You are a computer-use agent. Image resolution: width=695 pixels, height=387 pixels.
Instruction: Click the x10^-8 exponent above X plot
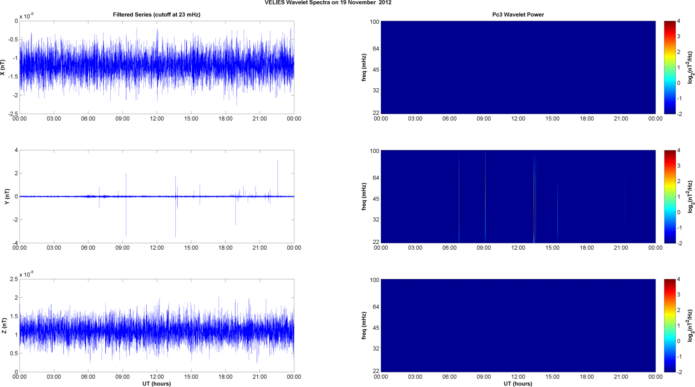pos(26,16)
